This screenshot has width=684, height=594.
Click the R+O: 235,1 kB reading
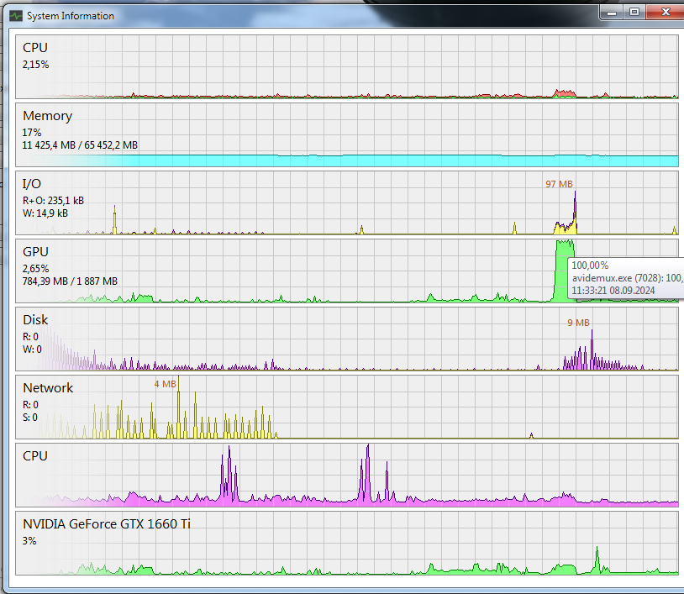[53, 201]
